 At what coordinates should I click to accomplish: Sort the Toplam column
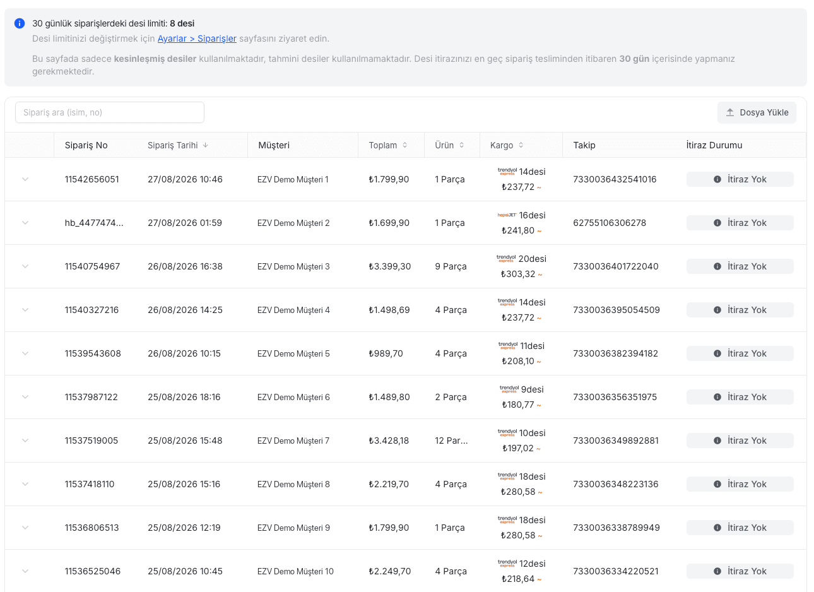click(x=405, y=145)
